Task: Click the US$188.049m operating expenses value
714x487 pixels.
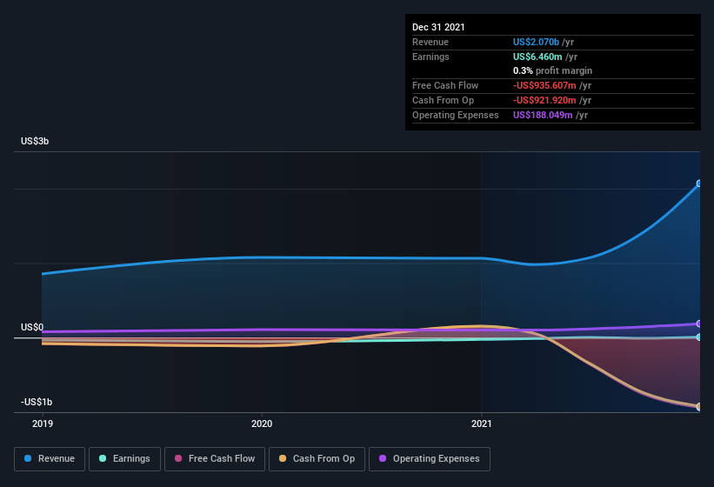Action: coord(543,115)
